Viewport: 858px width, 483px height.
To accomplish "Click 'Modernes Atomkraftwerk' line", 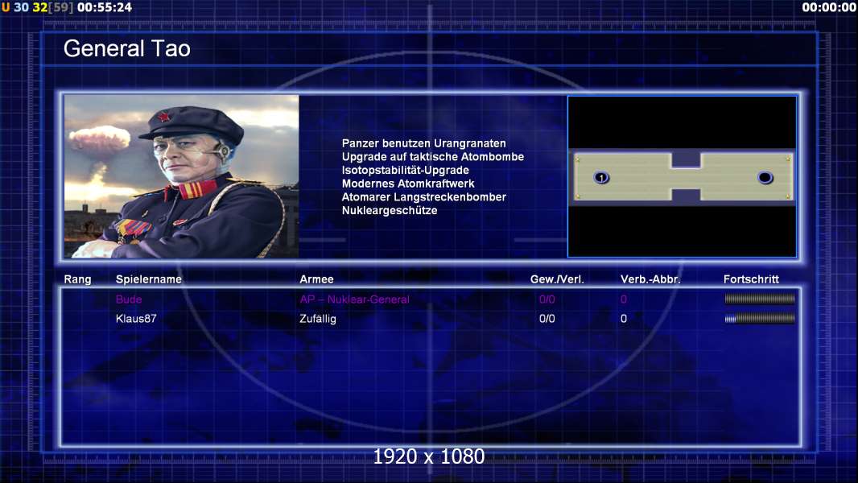I will click(407, 184).
